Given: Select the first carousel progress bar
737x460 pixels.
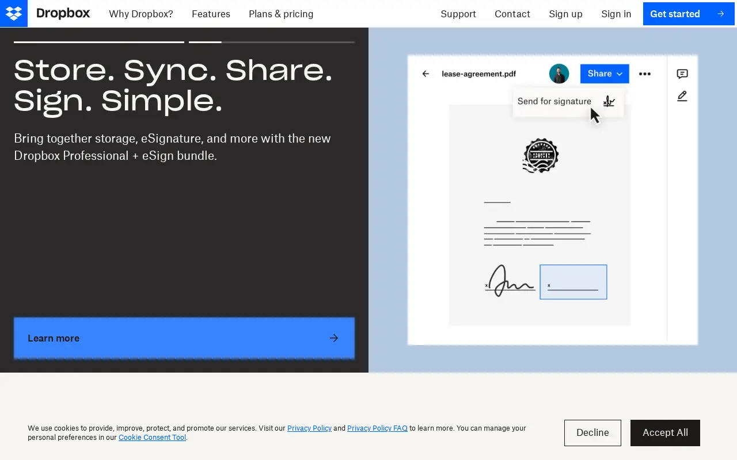Looking at the screenshot, I should coord(99,42).
